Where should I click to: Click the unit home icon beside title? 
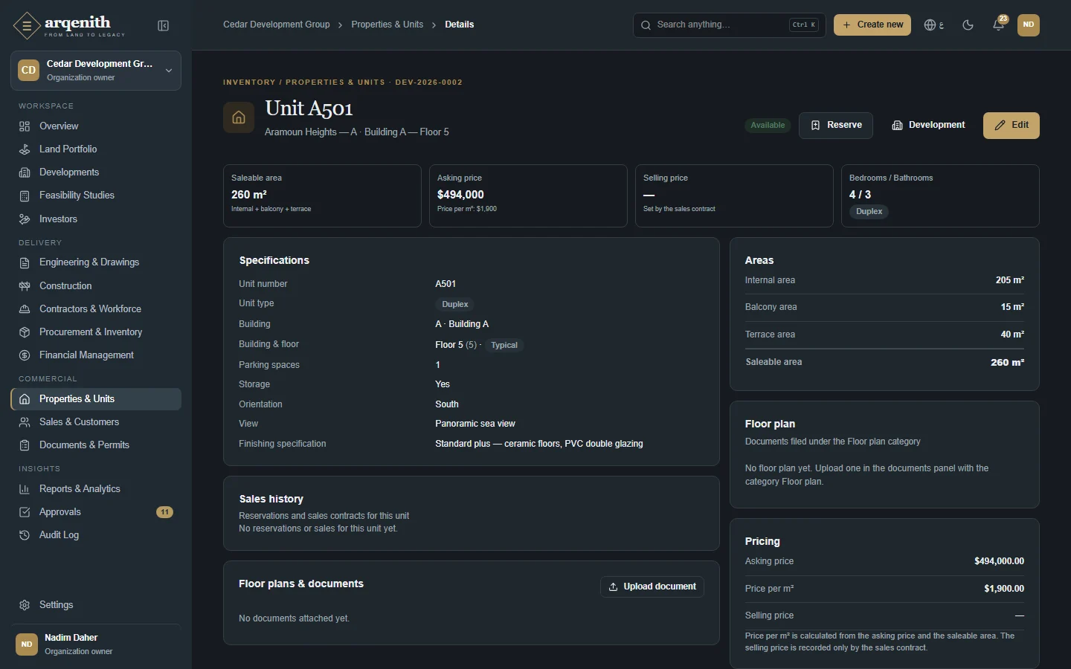coord(239,117)
